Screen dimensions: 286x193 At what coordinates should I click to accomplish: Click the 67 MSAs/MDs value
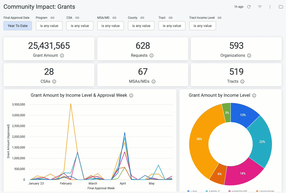(143, 71)
